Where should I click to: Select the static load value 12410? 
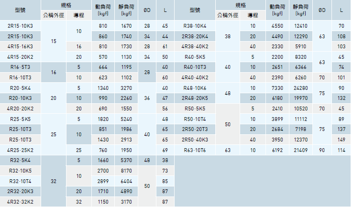click(x=301, y=26)
